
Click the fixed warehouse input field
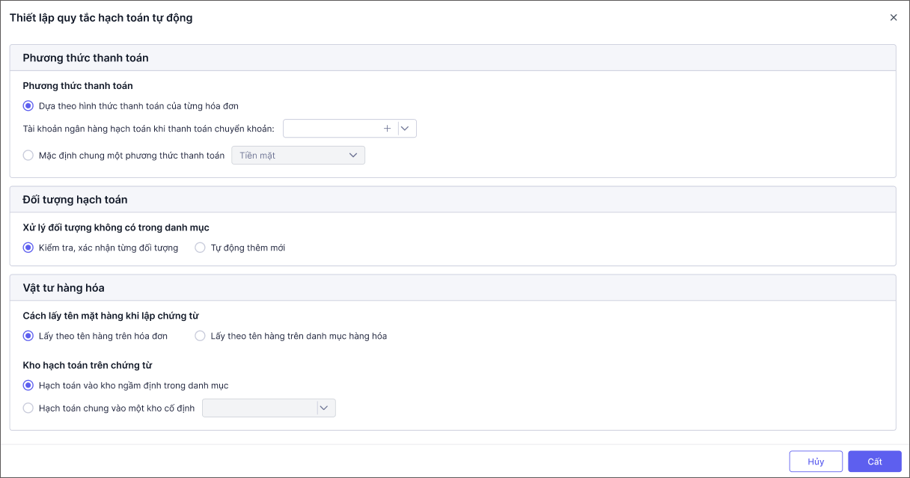[x=259, y=408]
